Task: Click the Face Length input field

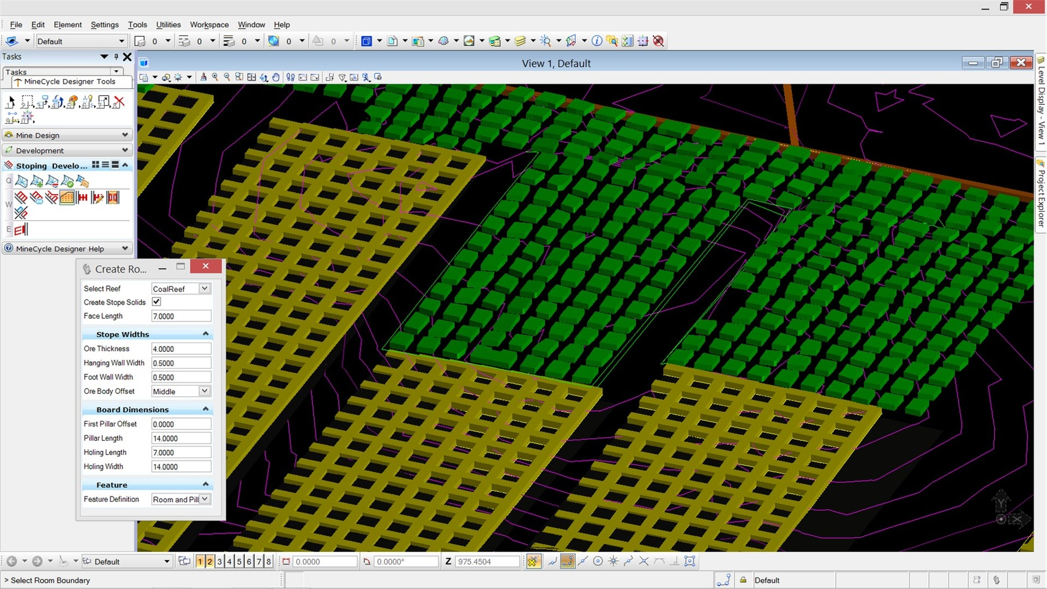Action: (x=181, y=316)
